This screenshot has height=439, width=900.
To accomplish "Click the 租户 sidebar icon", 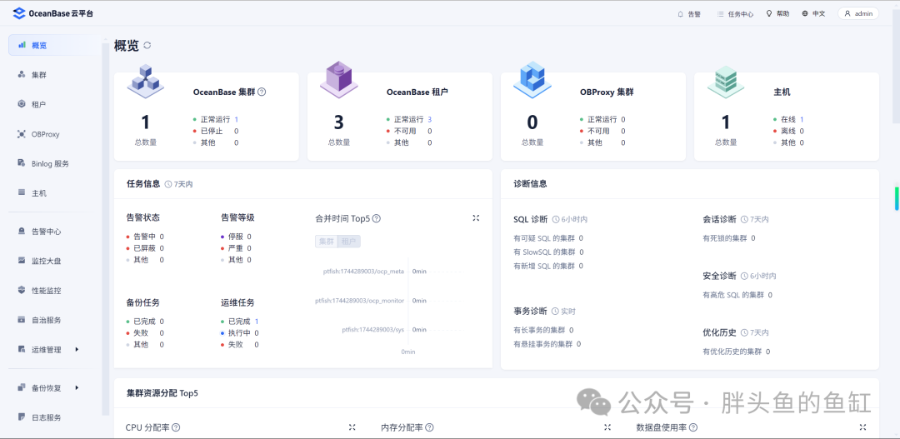I will (22, 104).
